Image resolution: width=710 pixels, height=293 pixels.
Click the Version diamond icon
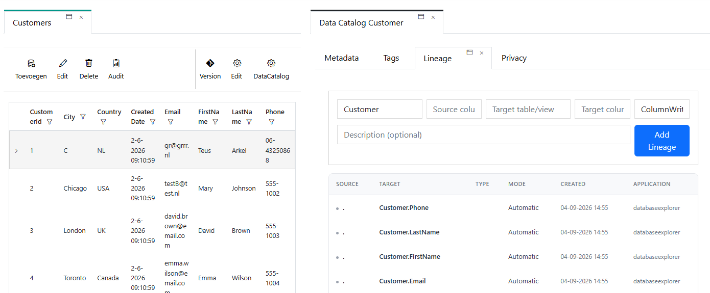coord(210,63)
